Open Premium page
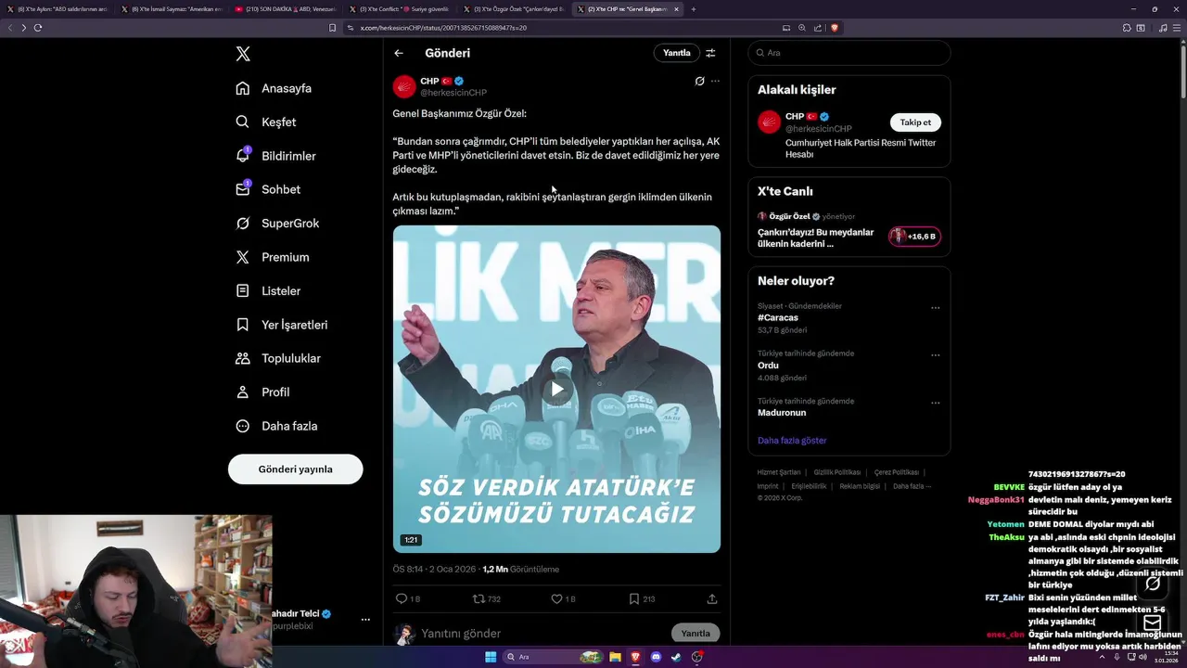The width and height of the screenshot is (1187, 668). click(x=272, y=257)
